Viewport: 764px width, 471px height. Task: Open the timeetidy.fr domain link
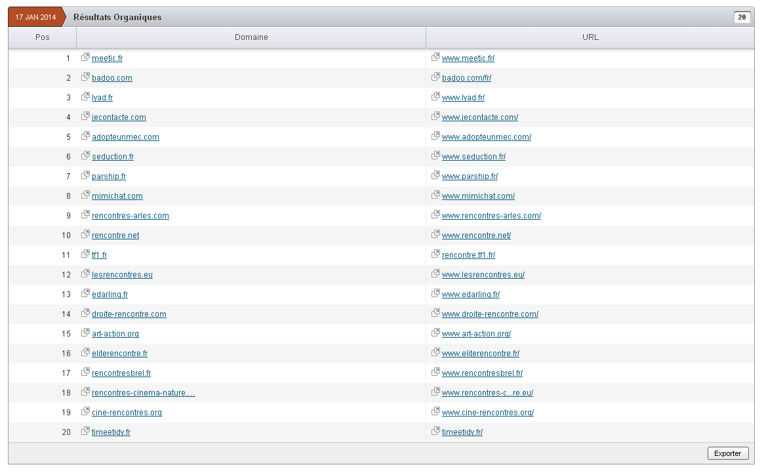click(x=111, y=432)
